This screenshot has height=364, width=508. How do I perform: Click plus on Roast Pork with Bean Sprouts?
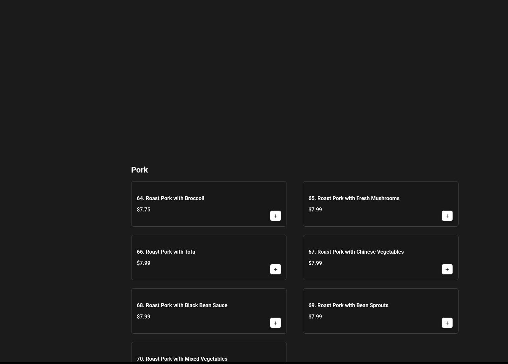(x=447, y=323)
